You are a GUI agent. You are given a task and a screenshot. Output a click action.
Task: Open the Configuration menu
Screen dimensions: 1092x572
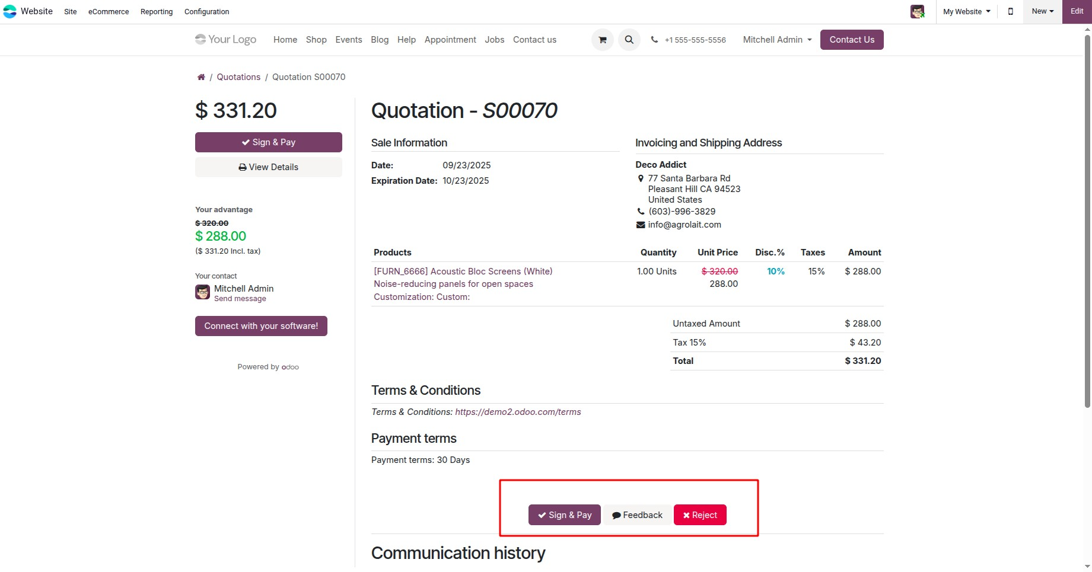point(206,11)
